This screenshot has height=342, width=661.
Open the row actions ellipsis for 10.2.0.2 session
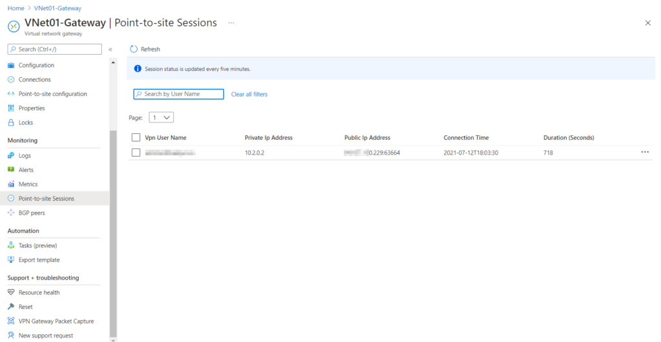tap(645, 152)
